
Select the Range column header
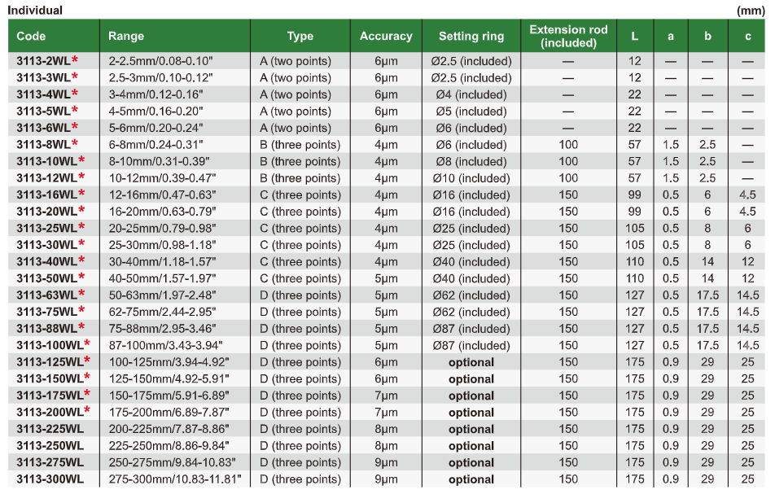126,36
